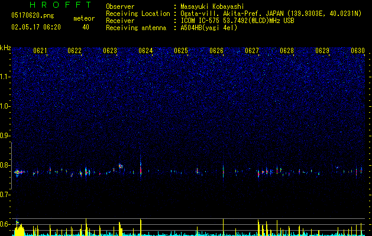The image size is (372, 236).
Task: Click the 'Receiving antenna' label
Action: [136, 28]
